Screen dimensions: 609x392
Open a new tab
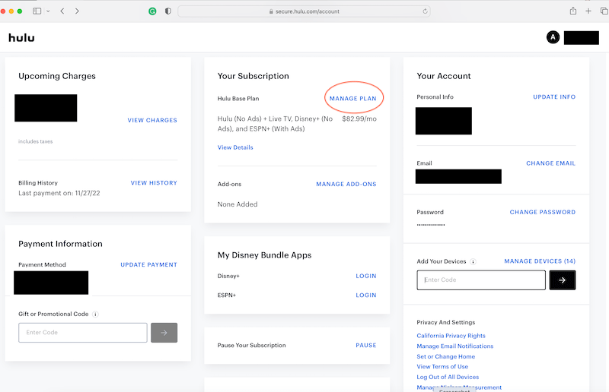tap(588, 11)
